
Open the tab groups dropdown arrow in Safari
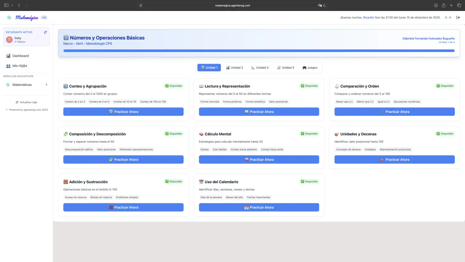pyautogui.click(x=12, y=5)
